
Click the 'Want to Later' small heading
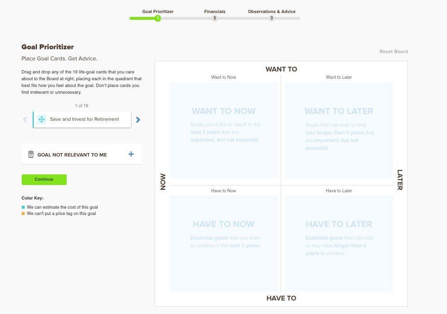point(339,77)
